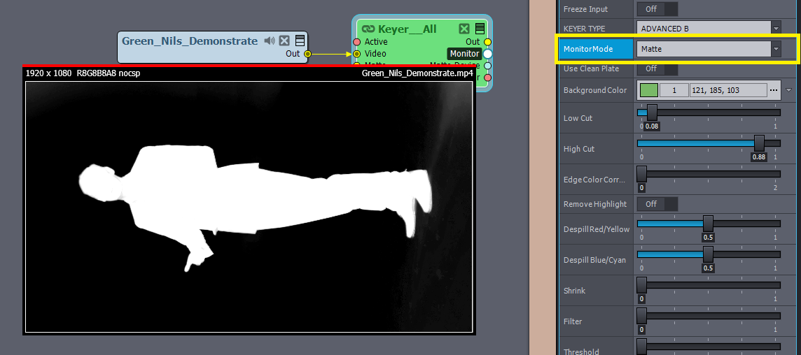Click the green Background Color swatch
This screenshot has width=801, height=355.
click(x=649, y=90)
